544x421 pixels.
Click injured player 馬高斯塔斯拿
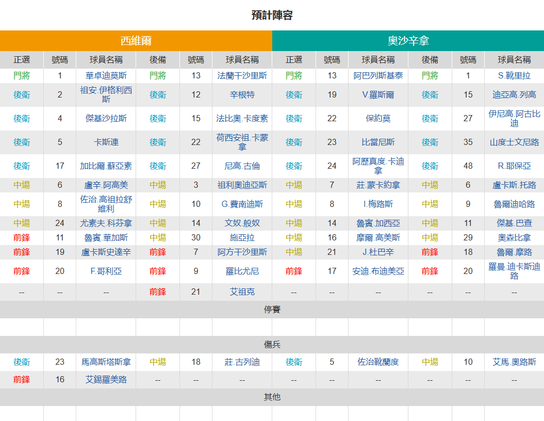(x=106, y=362)
